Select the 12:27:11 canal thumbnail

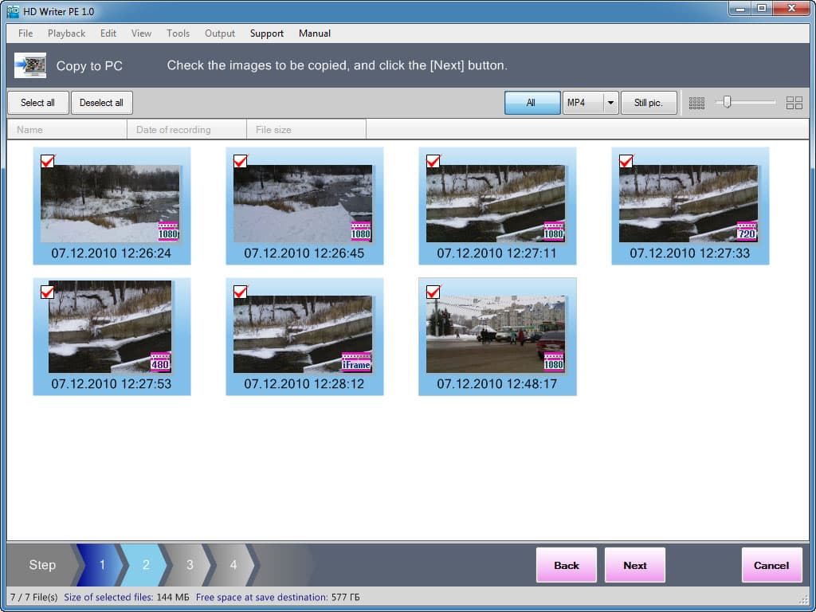pos(496,203)
